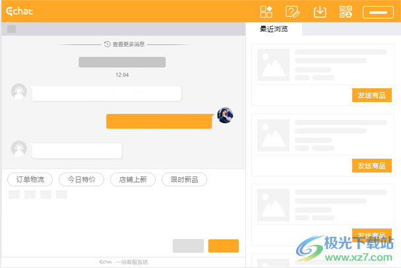This screenshot has width=401, height=268.
Task: Click the agent avatar on last white message
Action: (19, 149)
